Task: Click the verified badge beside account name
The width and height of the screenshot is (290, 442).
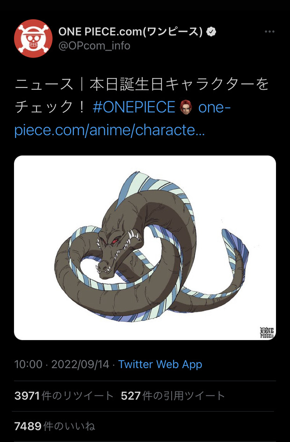Action: pos(211,32)
